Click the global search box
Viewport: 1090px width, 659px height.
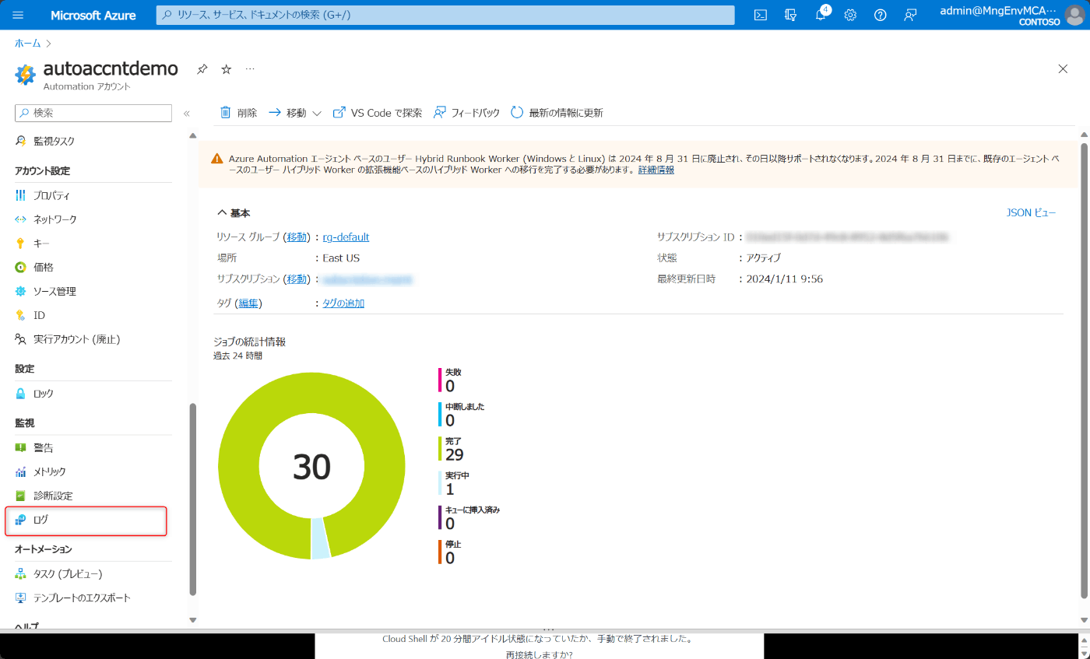445,15
